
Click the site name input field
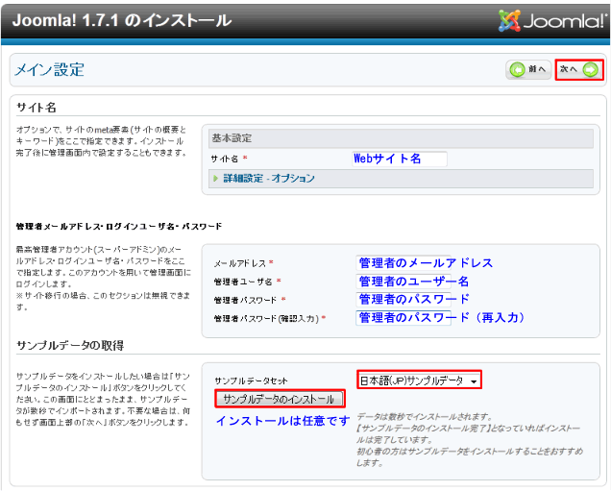click(x=400, y=159)
